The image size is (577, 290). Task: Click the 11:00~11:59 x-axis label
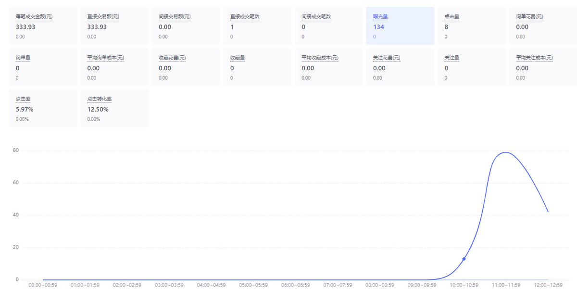click(x=506, y=285)
